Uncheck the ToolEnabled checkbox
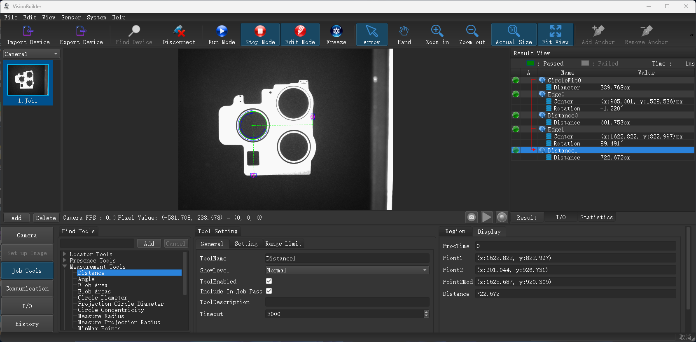Image resolution: width=696 pixels, height=342 pixels. (269, 281)
